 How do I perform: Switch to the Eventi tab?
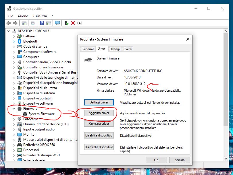[128, 49]
